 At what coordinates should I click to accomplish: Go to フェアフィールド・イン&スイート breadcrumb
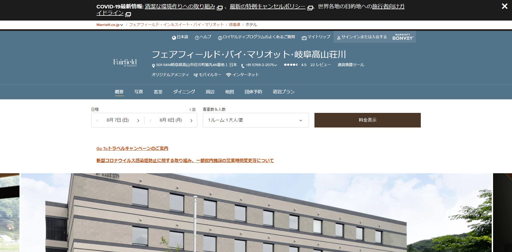point(176,25)
